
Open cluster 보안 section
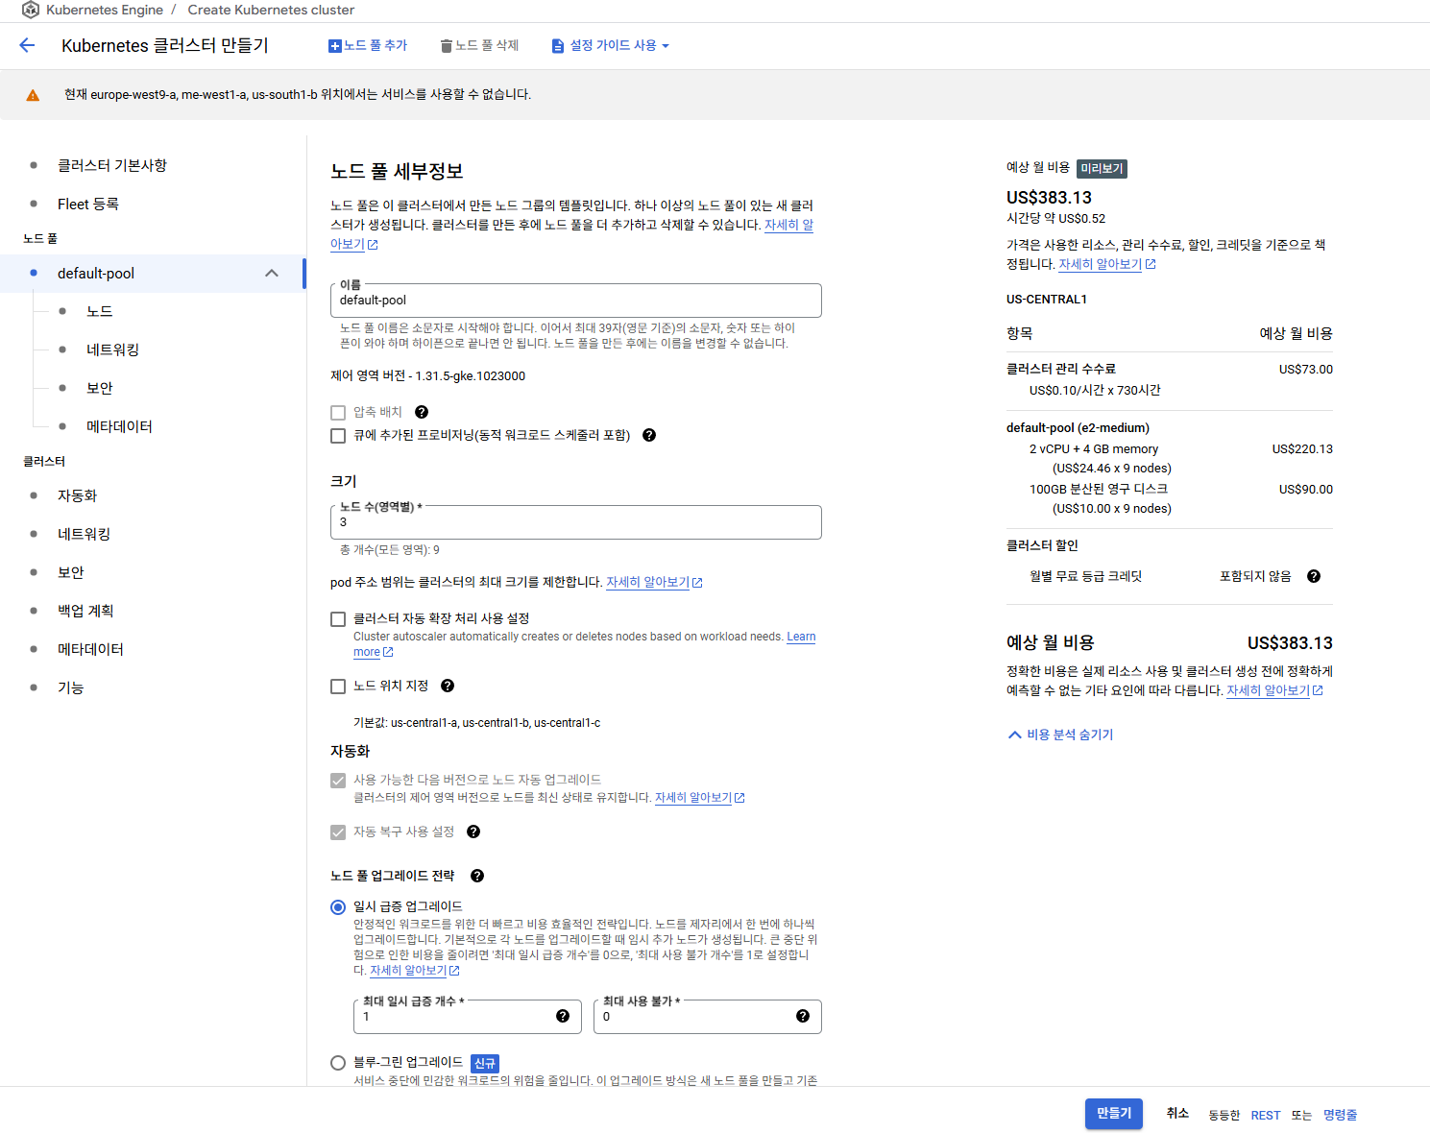71,572
